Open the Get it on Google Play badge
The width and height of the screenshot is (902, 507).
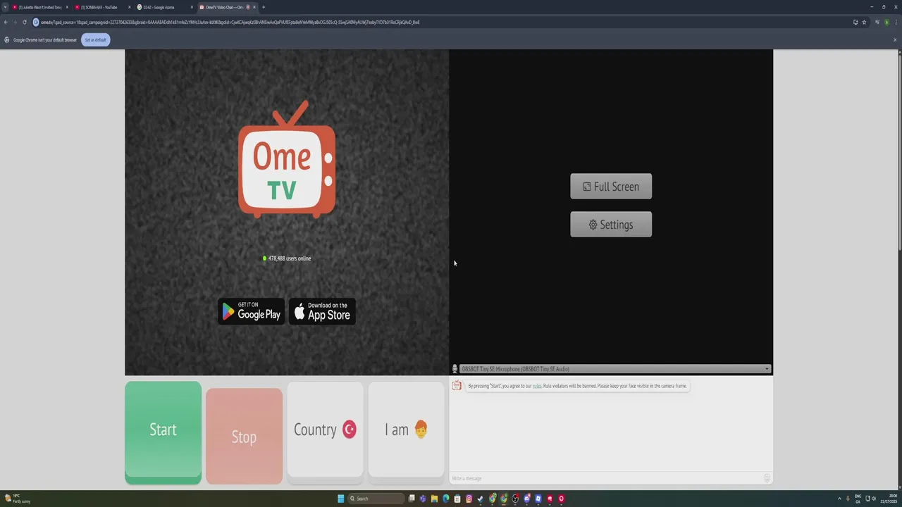251,311
